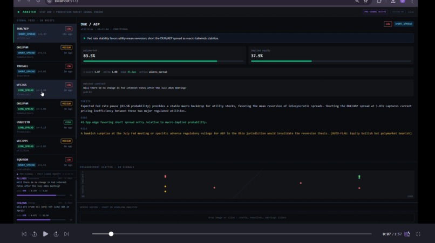Click the skip-forward-seconds button in player
This screenshot has width=435, height=243.
click(x=56, y=234)
